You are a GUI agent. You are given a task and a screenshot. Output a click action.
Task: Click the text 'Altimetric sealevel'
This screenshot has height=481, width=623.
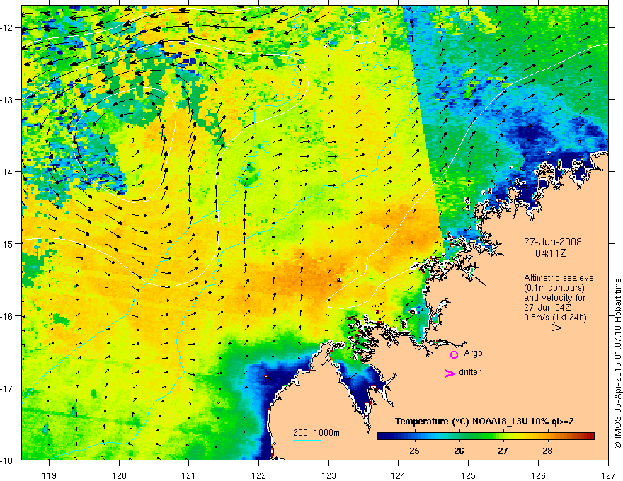pyautogui.click(x=560, y=278)
